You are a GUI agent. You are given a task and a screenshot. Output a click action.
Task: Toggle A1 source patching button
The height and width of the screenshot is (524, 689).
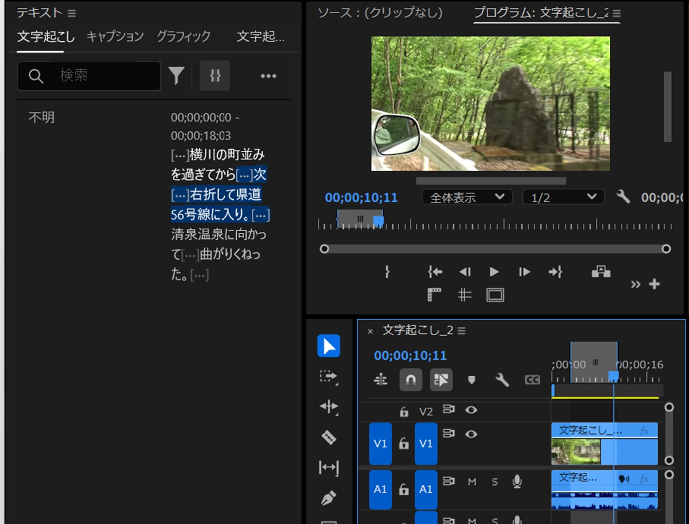click(380, 489)
